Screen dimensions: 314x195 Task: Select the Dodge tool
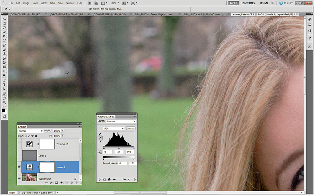coord(4,75)
